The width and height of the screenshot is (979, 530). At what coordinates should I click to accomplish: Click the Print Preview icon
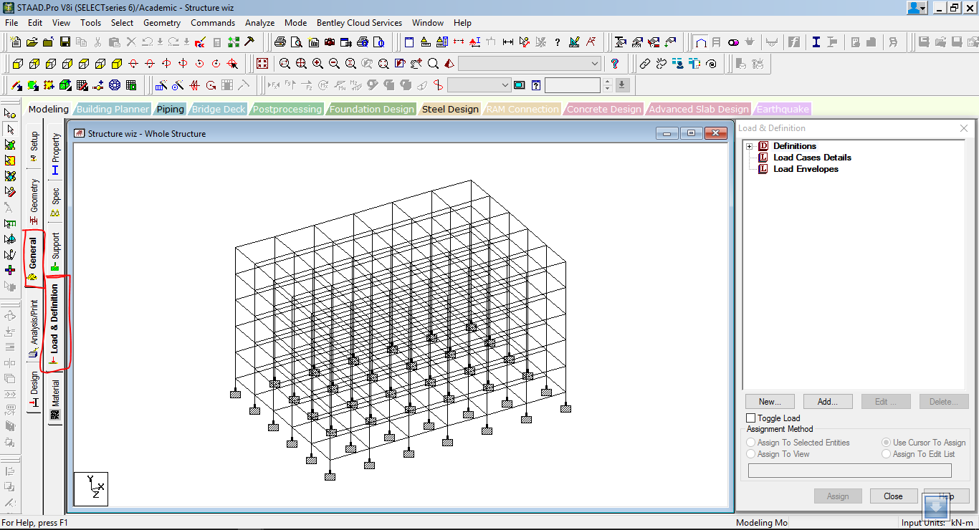297,42
